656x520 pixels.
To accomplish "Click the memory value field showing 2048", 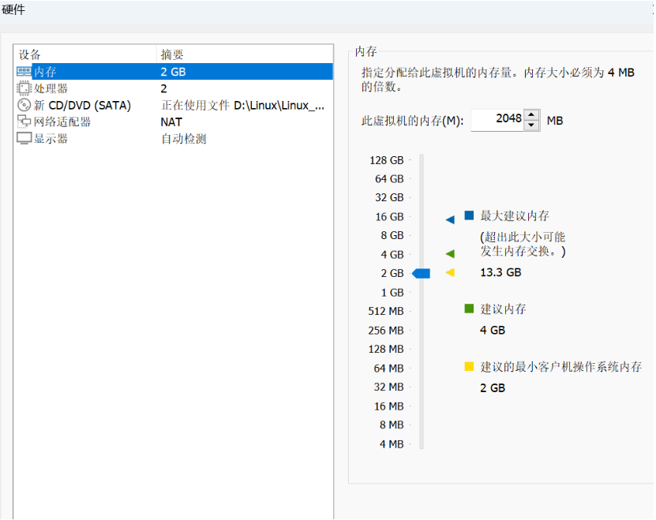I will point(497,120).
